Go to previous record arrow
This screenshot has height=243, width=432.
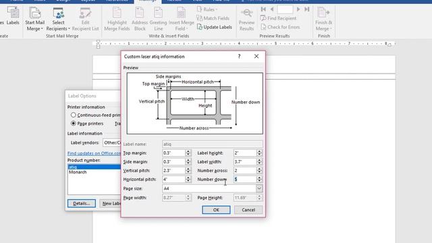coord(272,9)
